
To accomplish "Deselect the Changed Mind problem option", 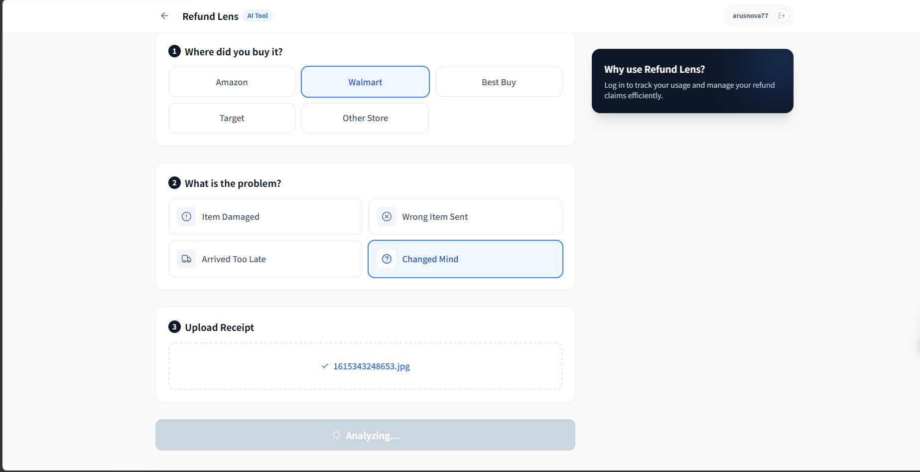I will tap(465, 259).
